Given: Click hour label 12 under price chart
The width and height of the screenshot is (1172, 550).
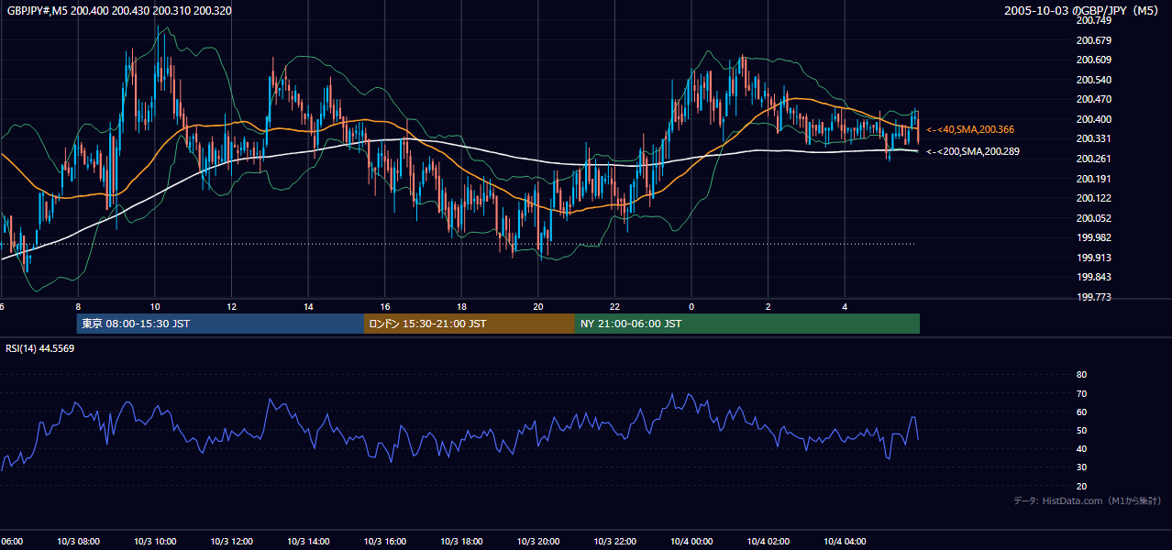Looking at the screenshot, I should point(231,307).
